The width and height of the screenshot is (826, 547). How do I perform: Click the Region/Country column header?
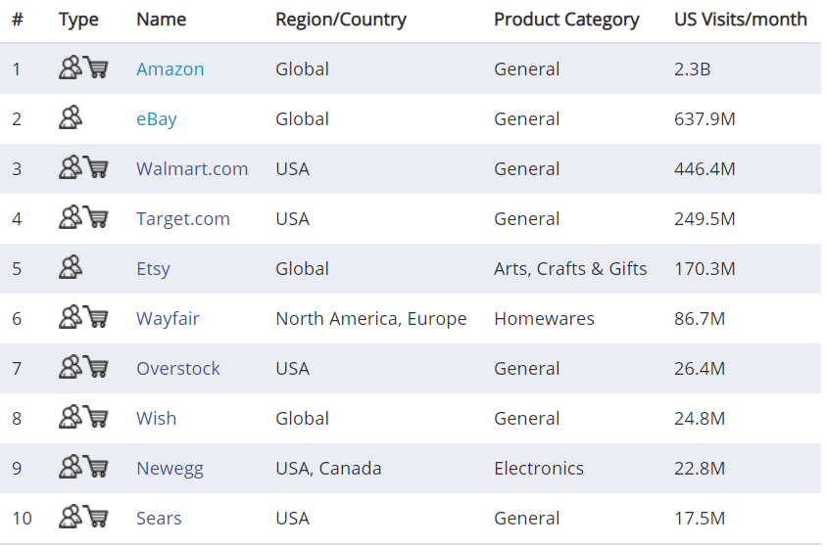pyautogui.click(x=341, y=20)
